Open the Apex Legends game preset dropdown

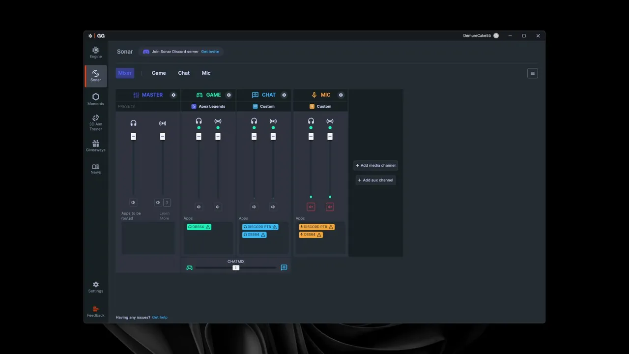208,106
